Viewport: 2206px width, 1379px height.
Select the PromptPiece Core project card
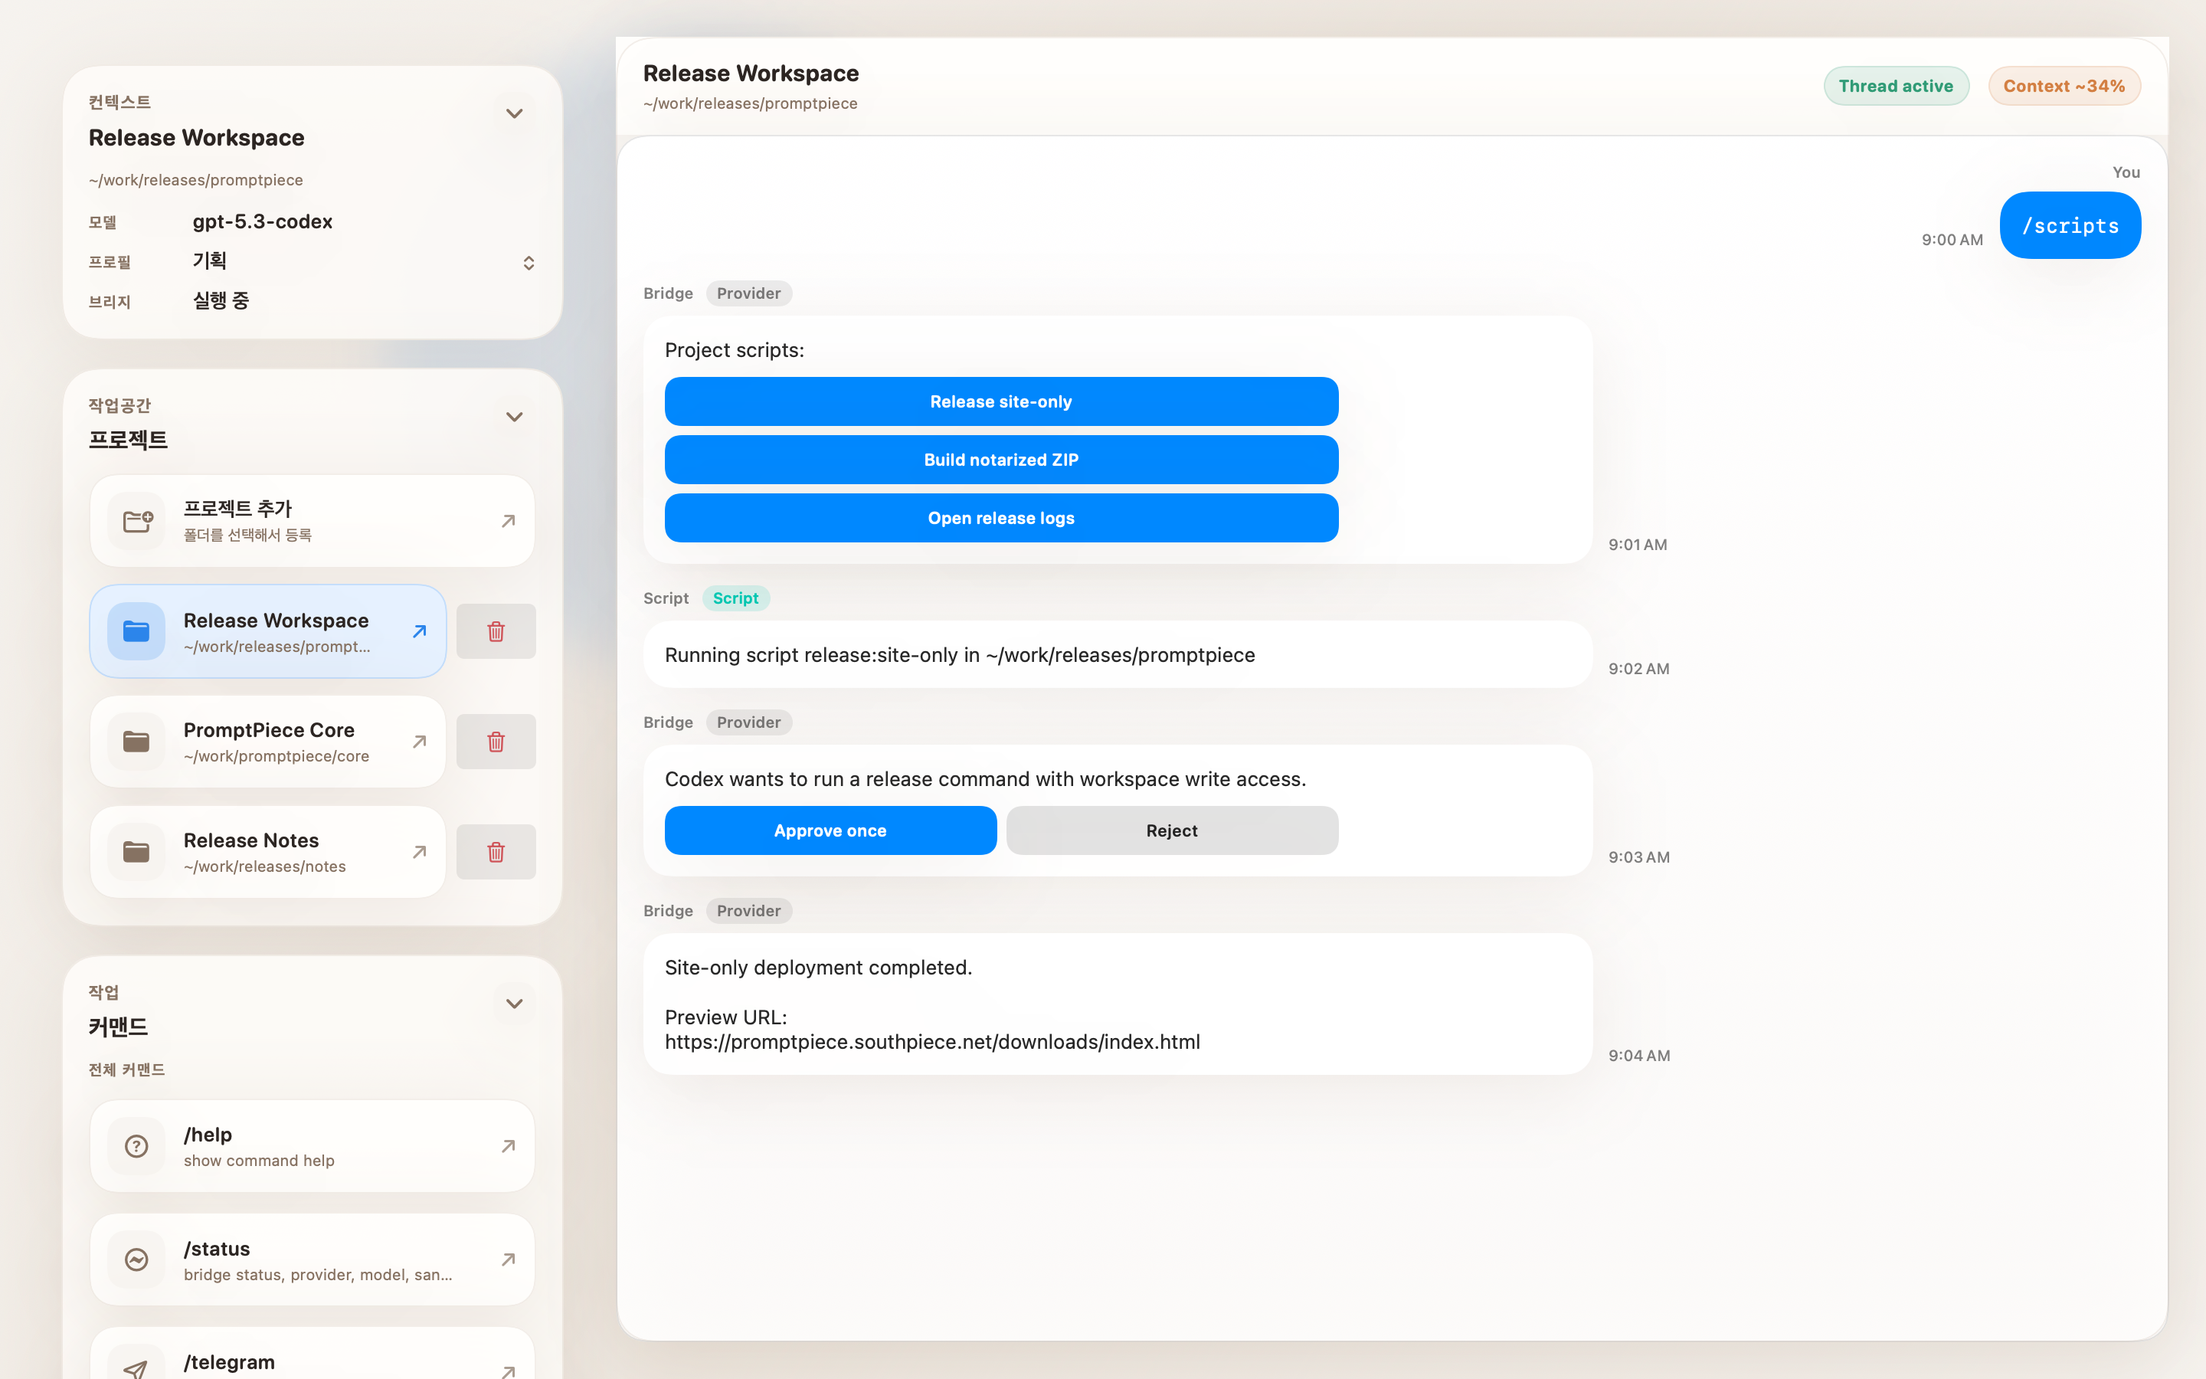coord(268,742)
